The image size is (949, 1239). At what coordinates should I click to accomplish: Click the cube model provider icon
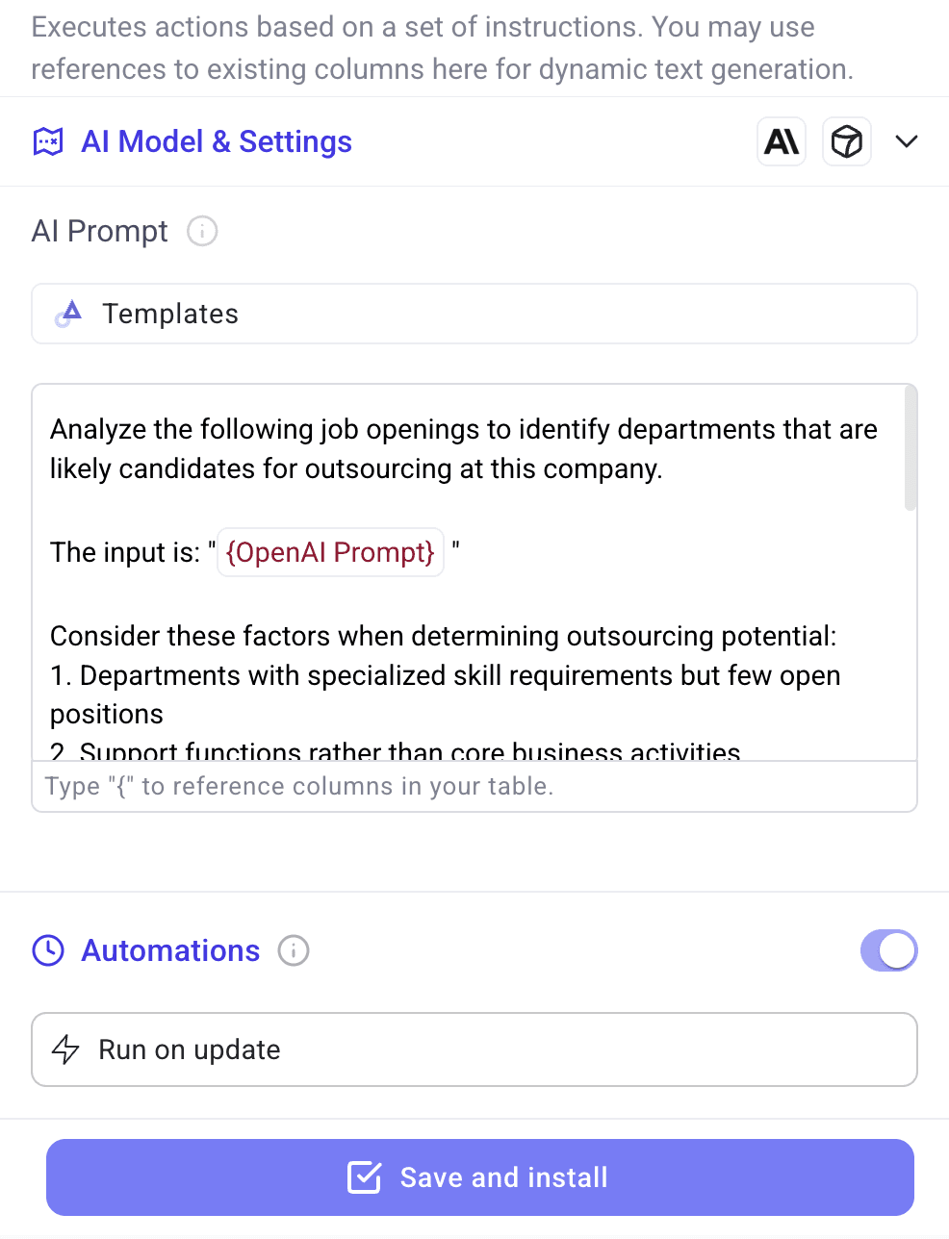[x=846, y=141]
